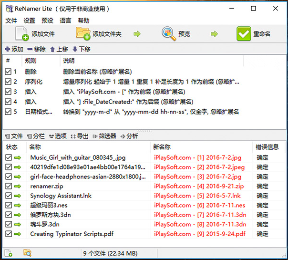Open the 导出 export dropdown

coord(80,136)
